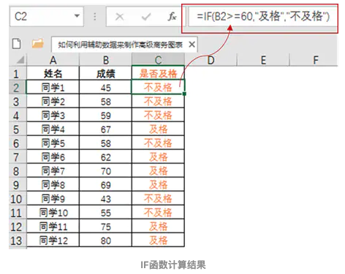Image resolution: width=345 pixels, height=274 pixels.
Task: Click the score cell 69
Action: click(x=105, y=185)
